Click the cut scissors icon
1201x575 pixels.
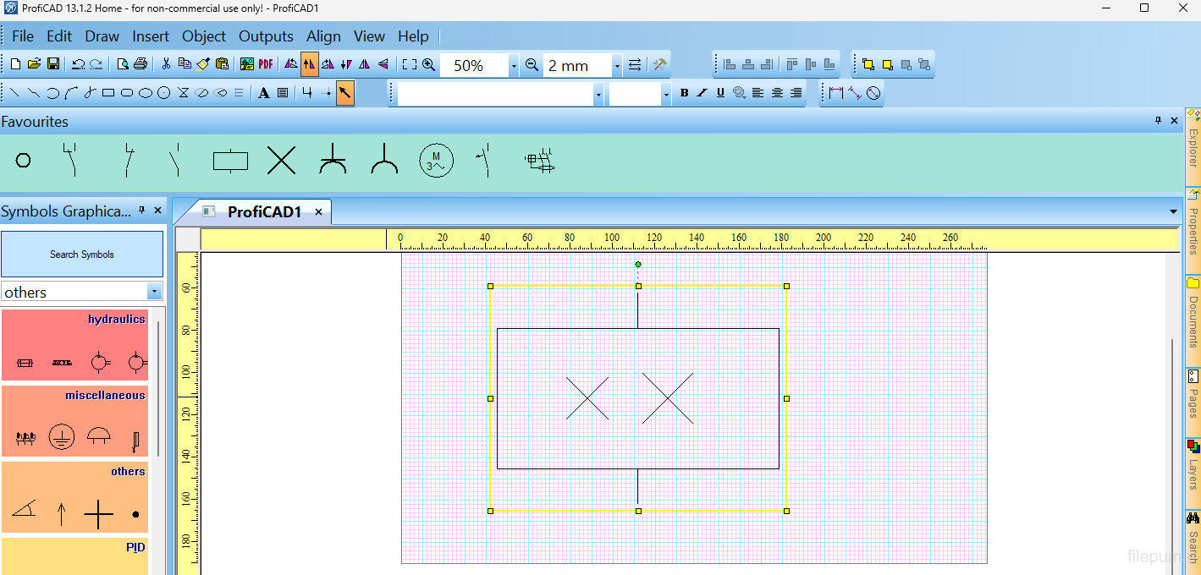[166, 64]
